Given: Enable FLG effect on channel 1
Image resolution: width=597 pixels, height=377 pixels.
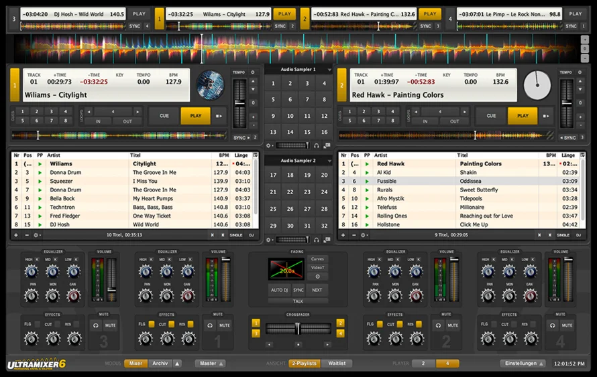Looking at the screenshot, I should [152, 324].
